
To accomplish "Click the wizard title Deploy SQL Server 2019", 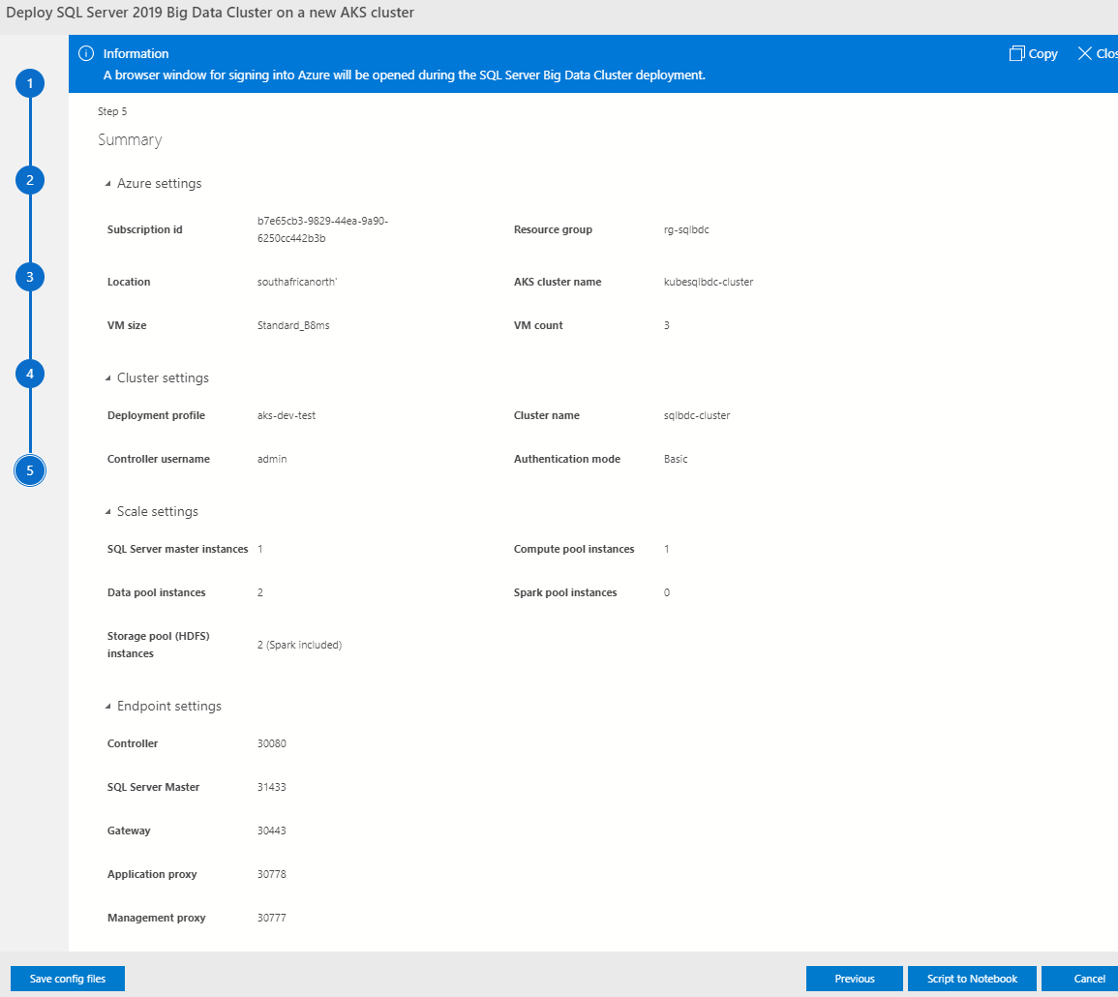I will (x=210, y=13).
